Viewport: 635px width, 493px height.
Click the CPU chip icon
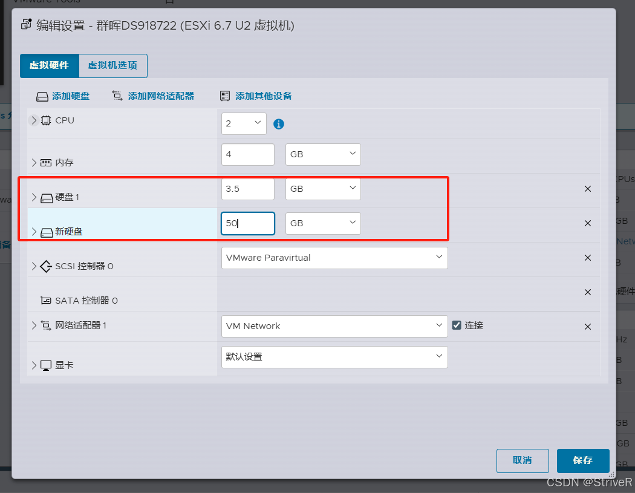[46, 120]
